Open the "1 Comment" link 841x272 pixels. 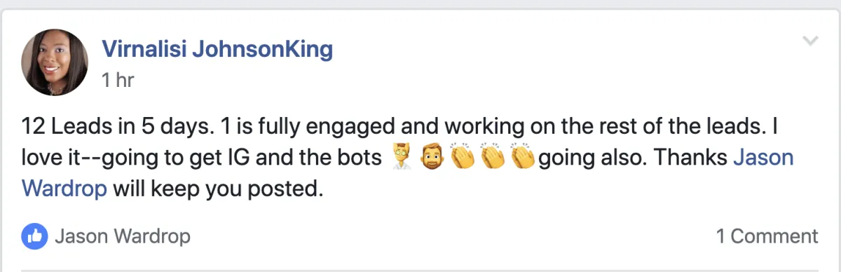pyautogui.click(x=767, y=236)
